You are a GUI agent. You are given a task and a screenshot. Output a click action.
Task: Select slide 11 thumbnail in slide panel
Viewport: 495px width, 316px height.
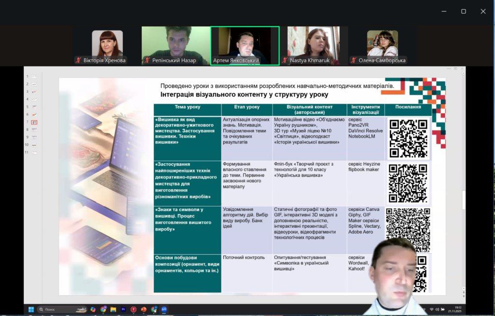[34, 152]
